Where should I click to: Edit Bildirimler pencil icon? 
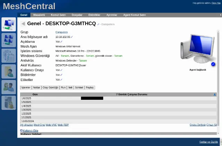tap(61, 75)
